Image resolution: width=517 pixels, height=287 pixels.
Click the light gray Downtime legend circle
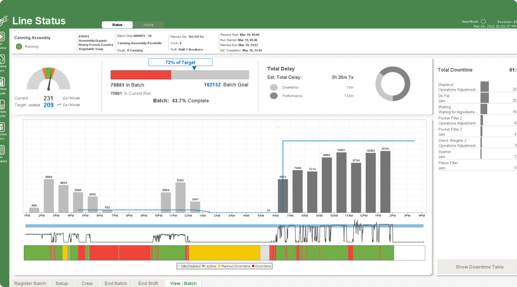tap(274, 87)
